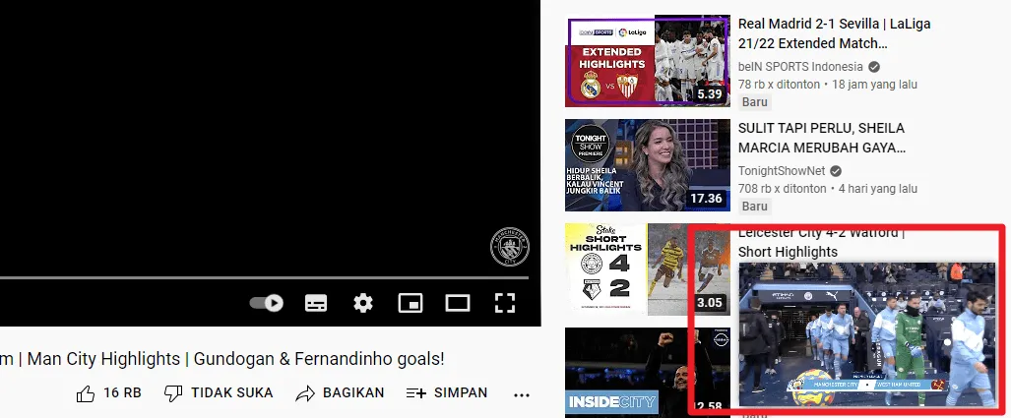This screenshot has height=418, width=1011.
Task: Click the hover preview of Man City players
Action: pyautogui.click(x=866, y=333)
